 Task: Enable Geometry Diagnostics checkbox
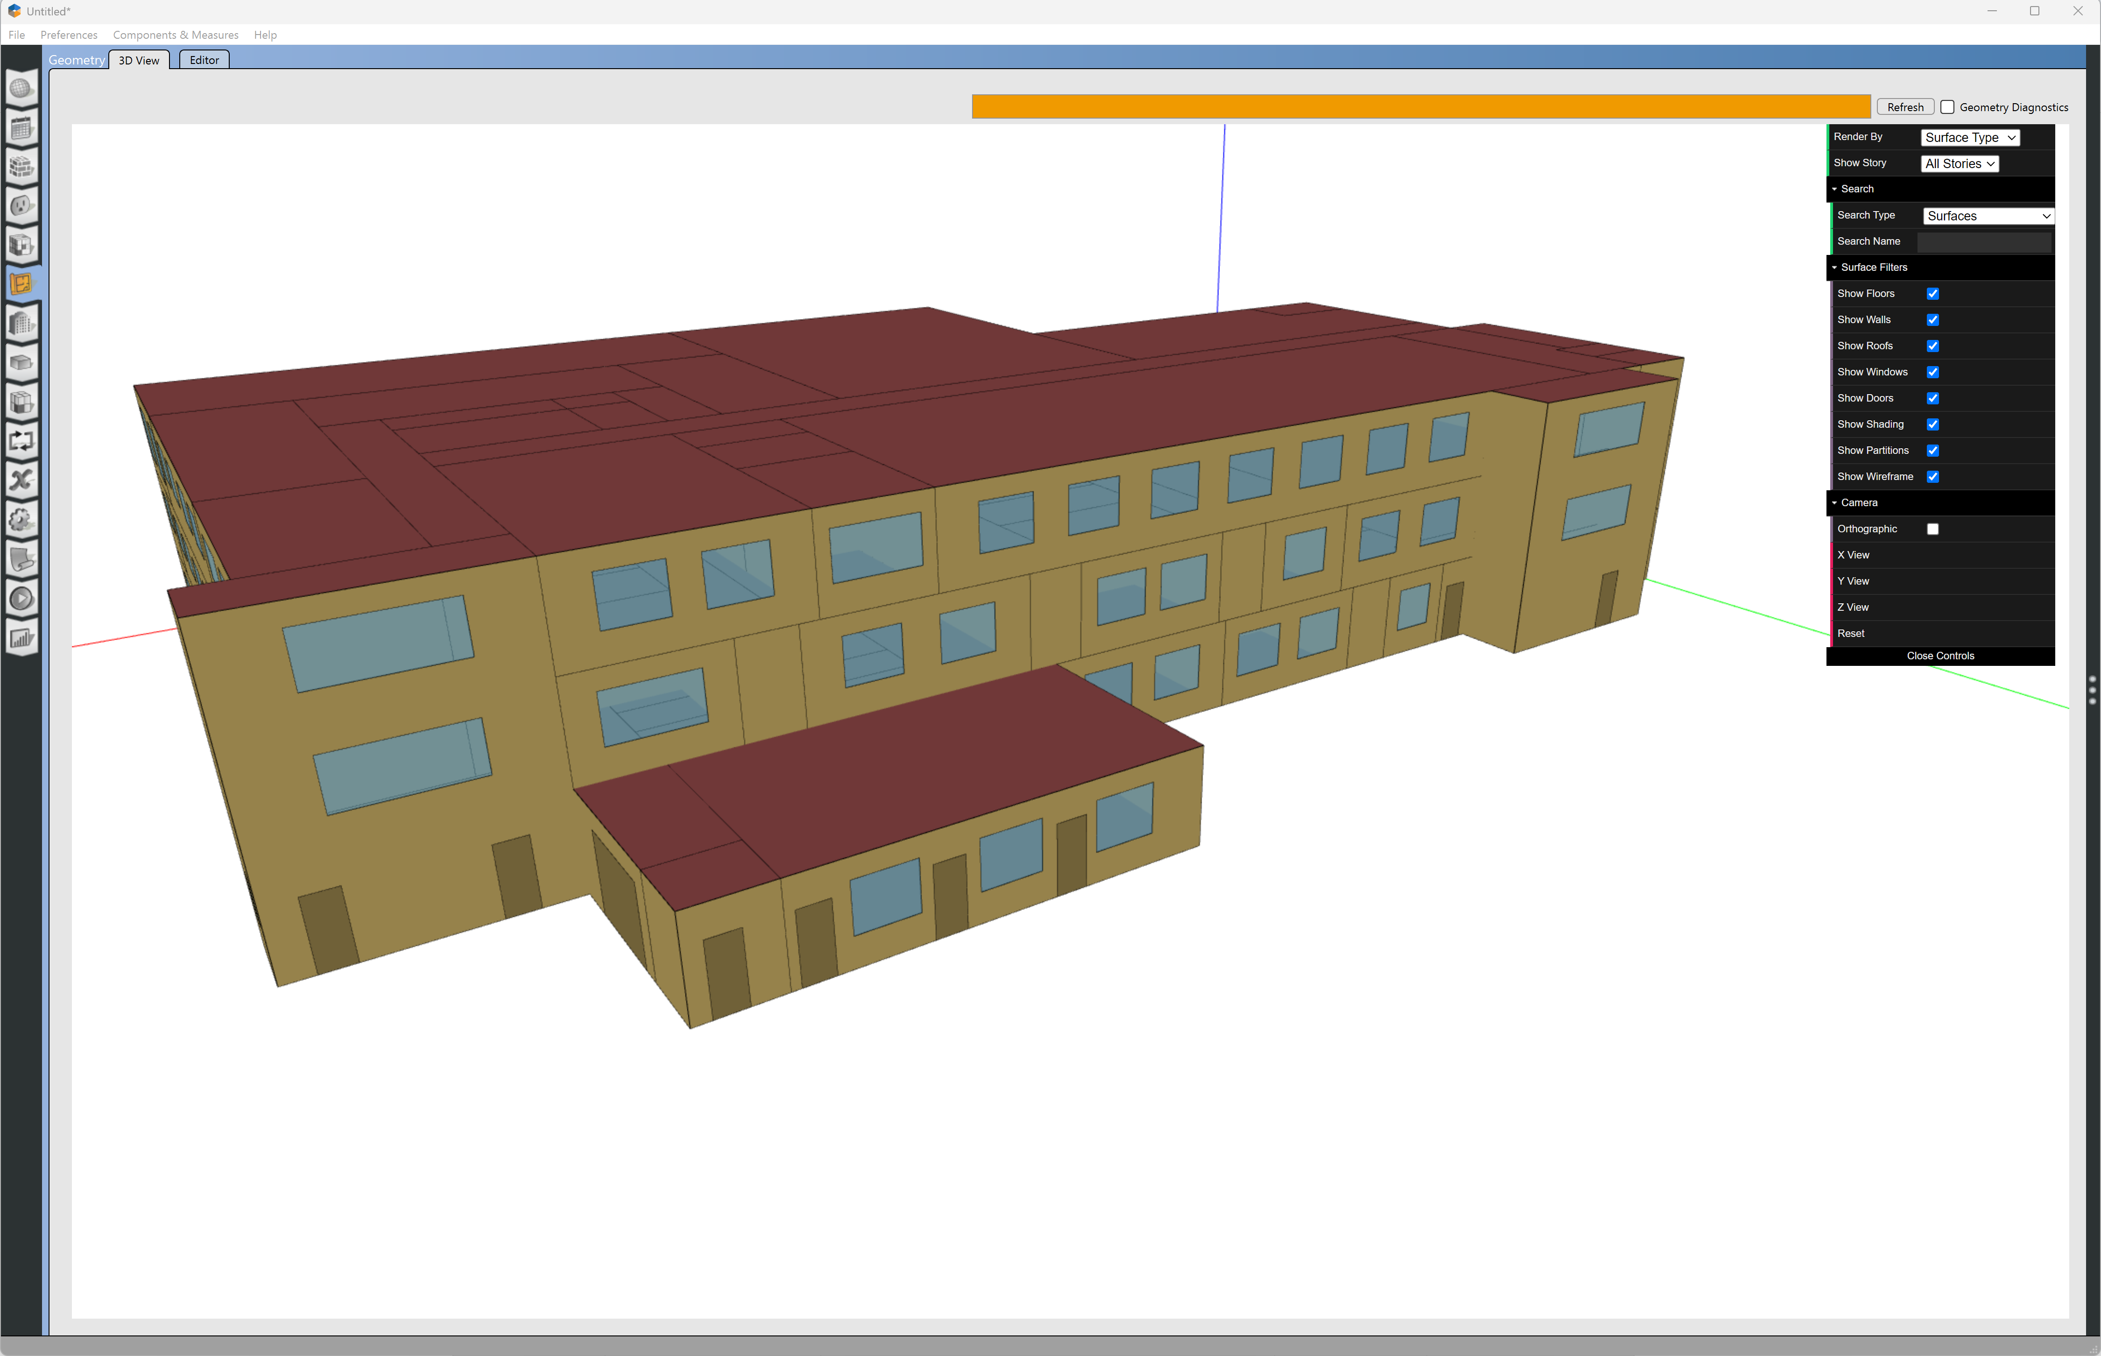coord(1947,107)
